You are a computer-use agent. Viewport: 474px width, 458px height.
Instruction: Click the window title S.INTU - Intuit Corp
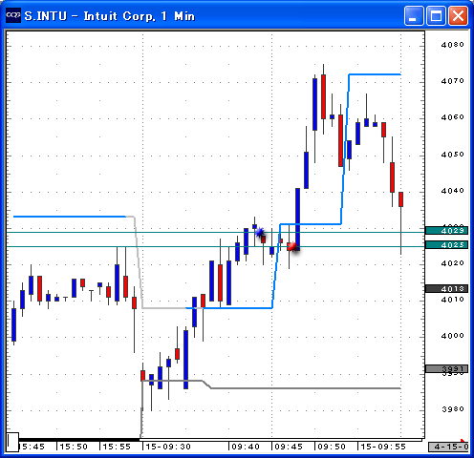(109, 16)
